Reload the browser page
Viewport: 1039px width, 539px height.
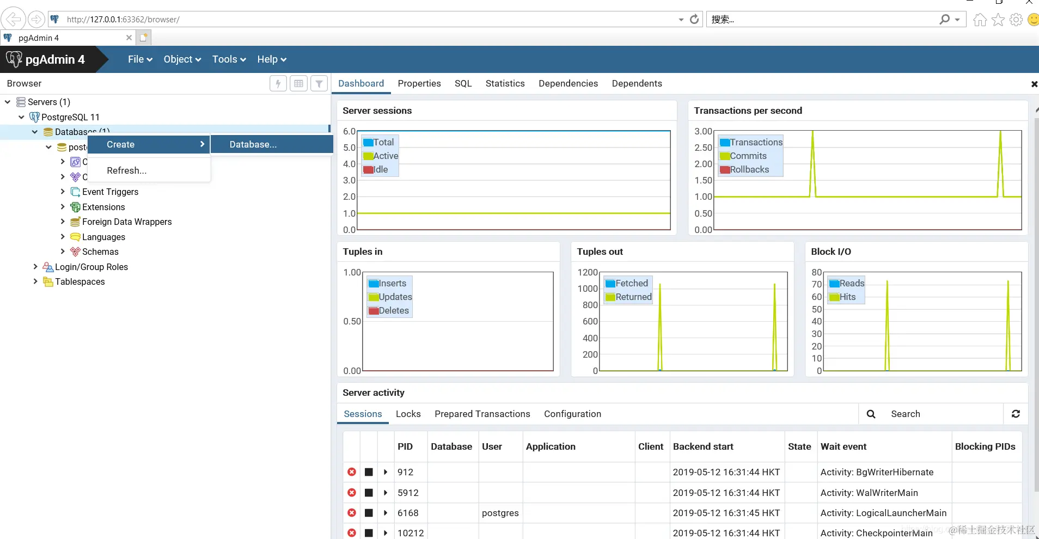point(694,19)
